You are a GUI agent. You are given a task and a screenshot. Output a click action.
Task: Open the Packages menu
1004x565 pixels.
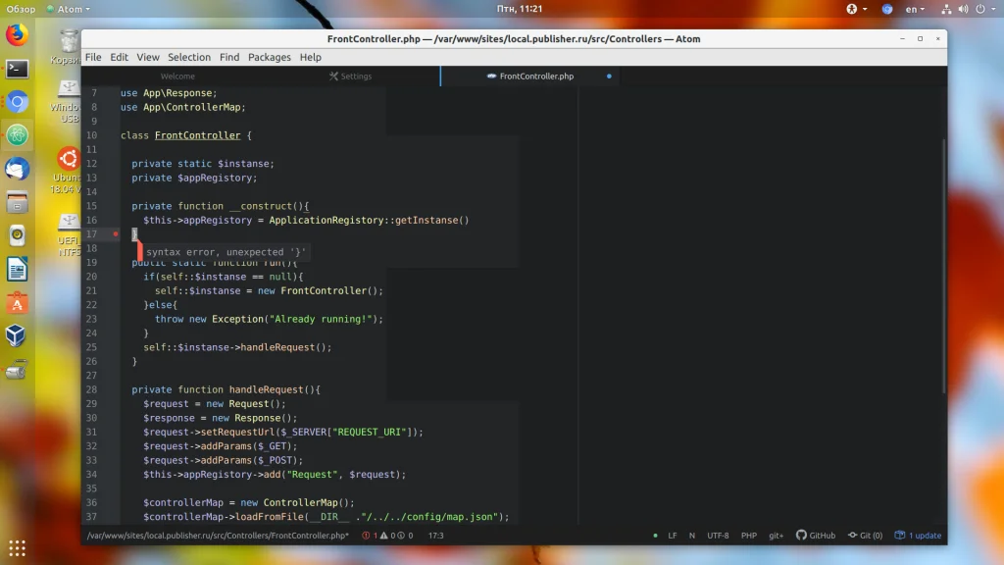pos(269,57)
